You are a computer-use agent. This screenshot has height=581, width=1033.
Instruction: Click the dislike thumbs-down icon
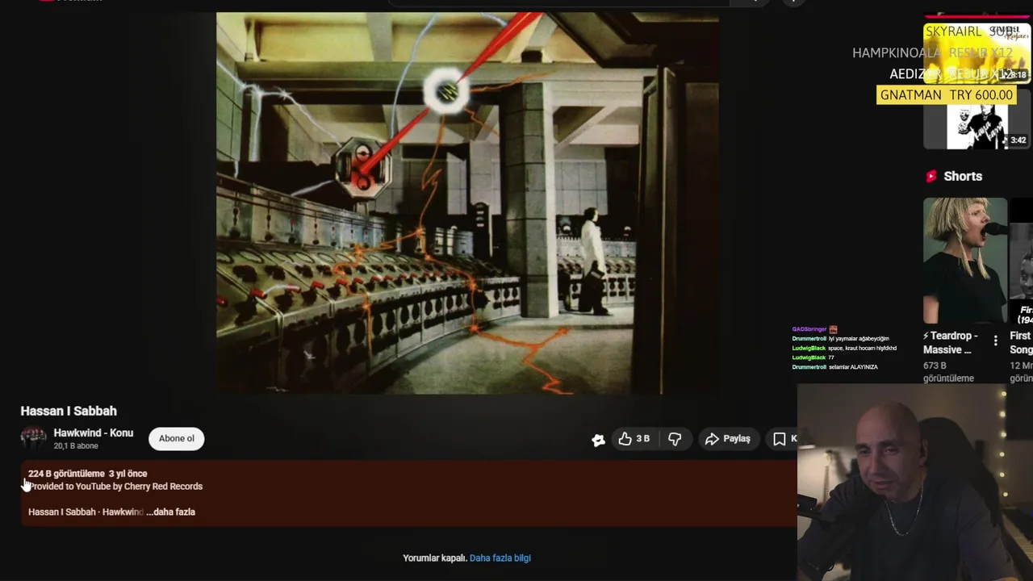pos(675,439)
